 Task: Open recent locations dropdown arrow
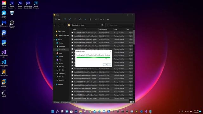62,25
